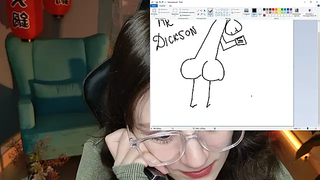Expand the line Thickness dropdown
Screen dimensions: 320x180
coord(246,12)
